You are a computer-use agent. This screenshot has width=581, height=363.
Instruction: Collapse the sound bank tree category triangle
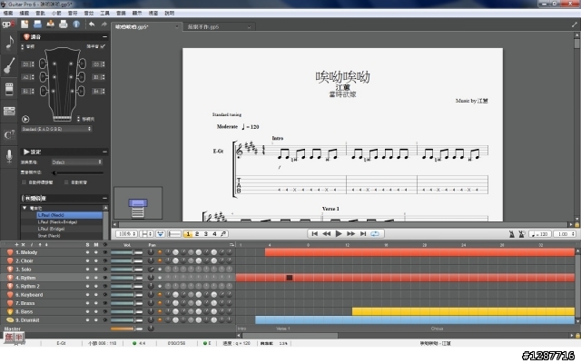coord(25,208)
